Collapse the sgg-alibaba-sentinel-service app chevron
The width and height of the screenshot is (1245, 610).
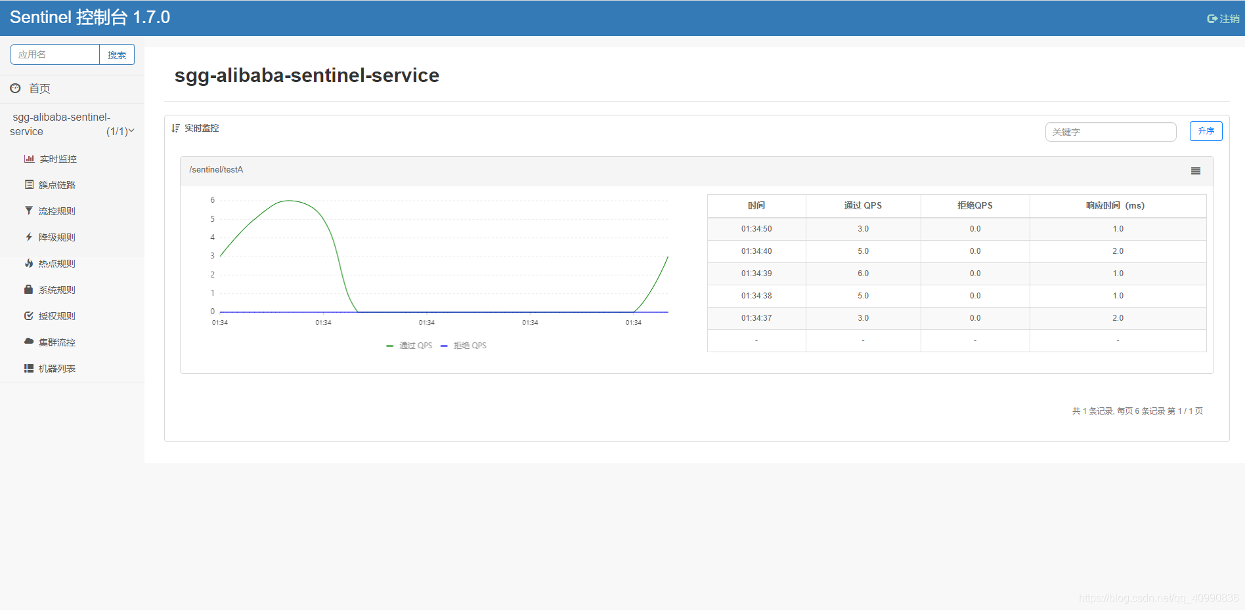pos(131,131)
